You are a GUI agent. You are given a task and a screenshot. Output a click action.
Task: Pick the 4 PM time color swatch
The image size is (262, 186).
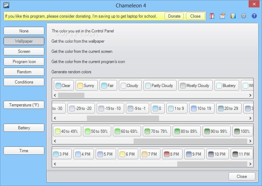(x=84, y=154)
